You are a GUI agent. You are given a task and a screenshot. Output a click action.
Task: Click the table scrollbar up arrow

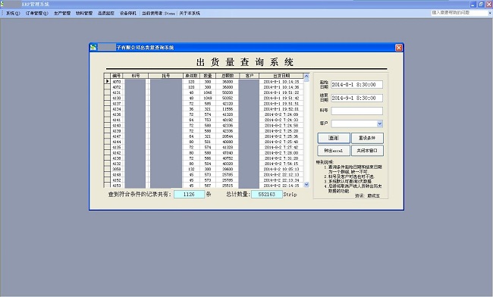coord(306,77)
